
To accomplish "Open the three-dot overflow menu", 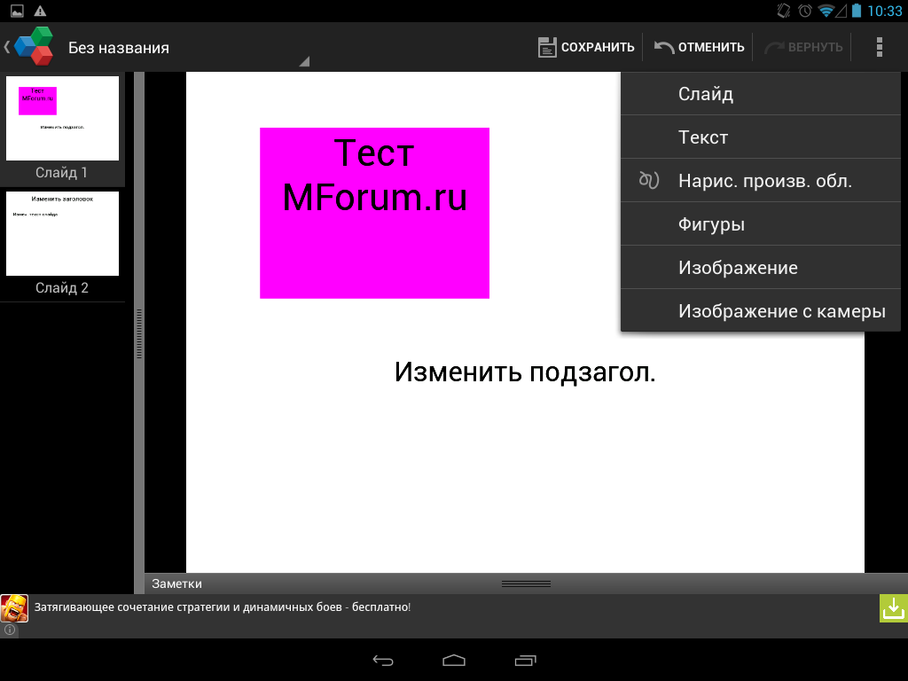I will [x=879, y=47].
